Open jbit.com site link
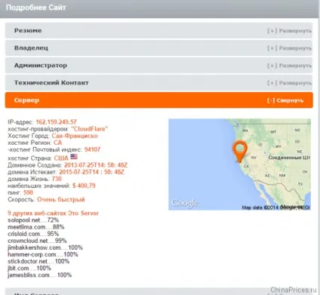320x295 pixels. click(18, 268)
